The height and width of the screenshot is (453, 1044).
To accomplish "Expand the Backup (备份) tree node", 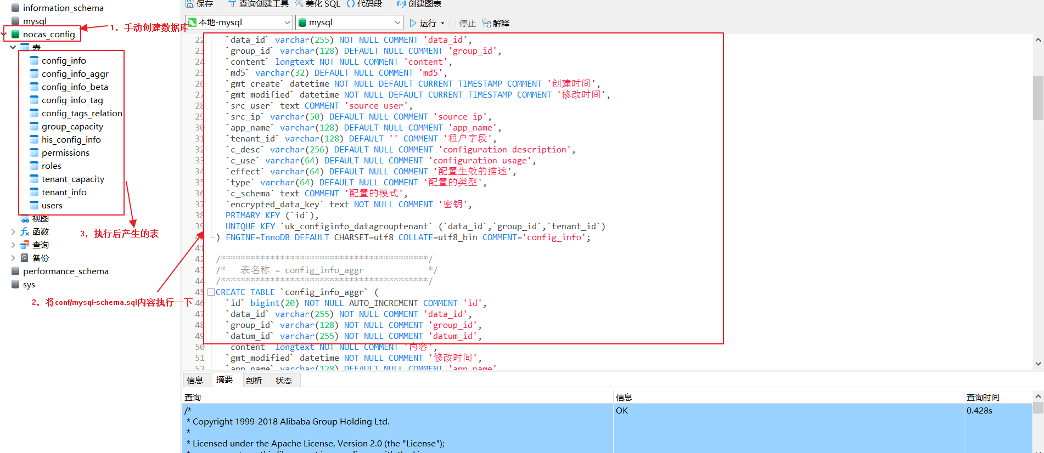I will pyautogui.click(x=13, y=258).
